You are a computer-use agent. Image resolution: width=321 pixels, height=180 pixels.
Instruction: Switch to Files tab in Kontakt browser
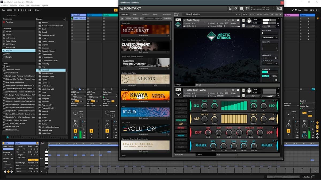coord(135,14)
